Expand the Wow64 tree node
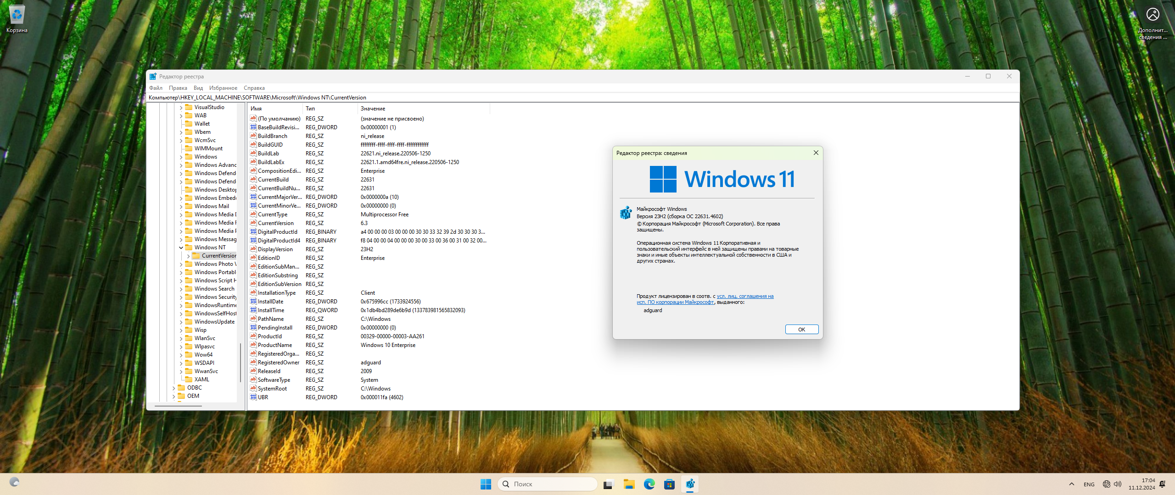The image size is (1175, 495). point(181,355)
